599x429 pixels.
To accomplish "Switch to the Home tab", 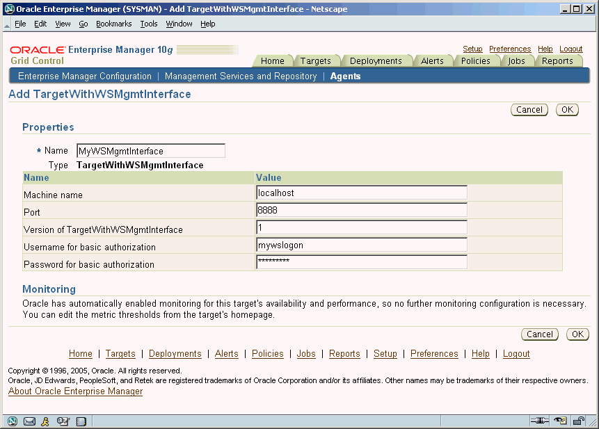I will click(x=273, y=61).
